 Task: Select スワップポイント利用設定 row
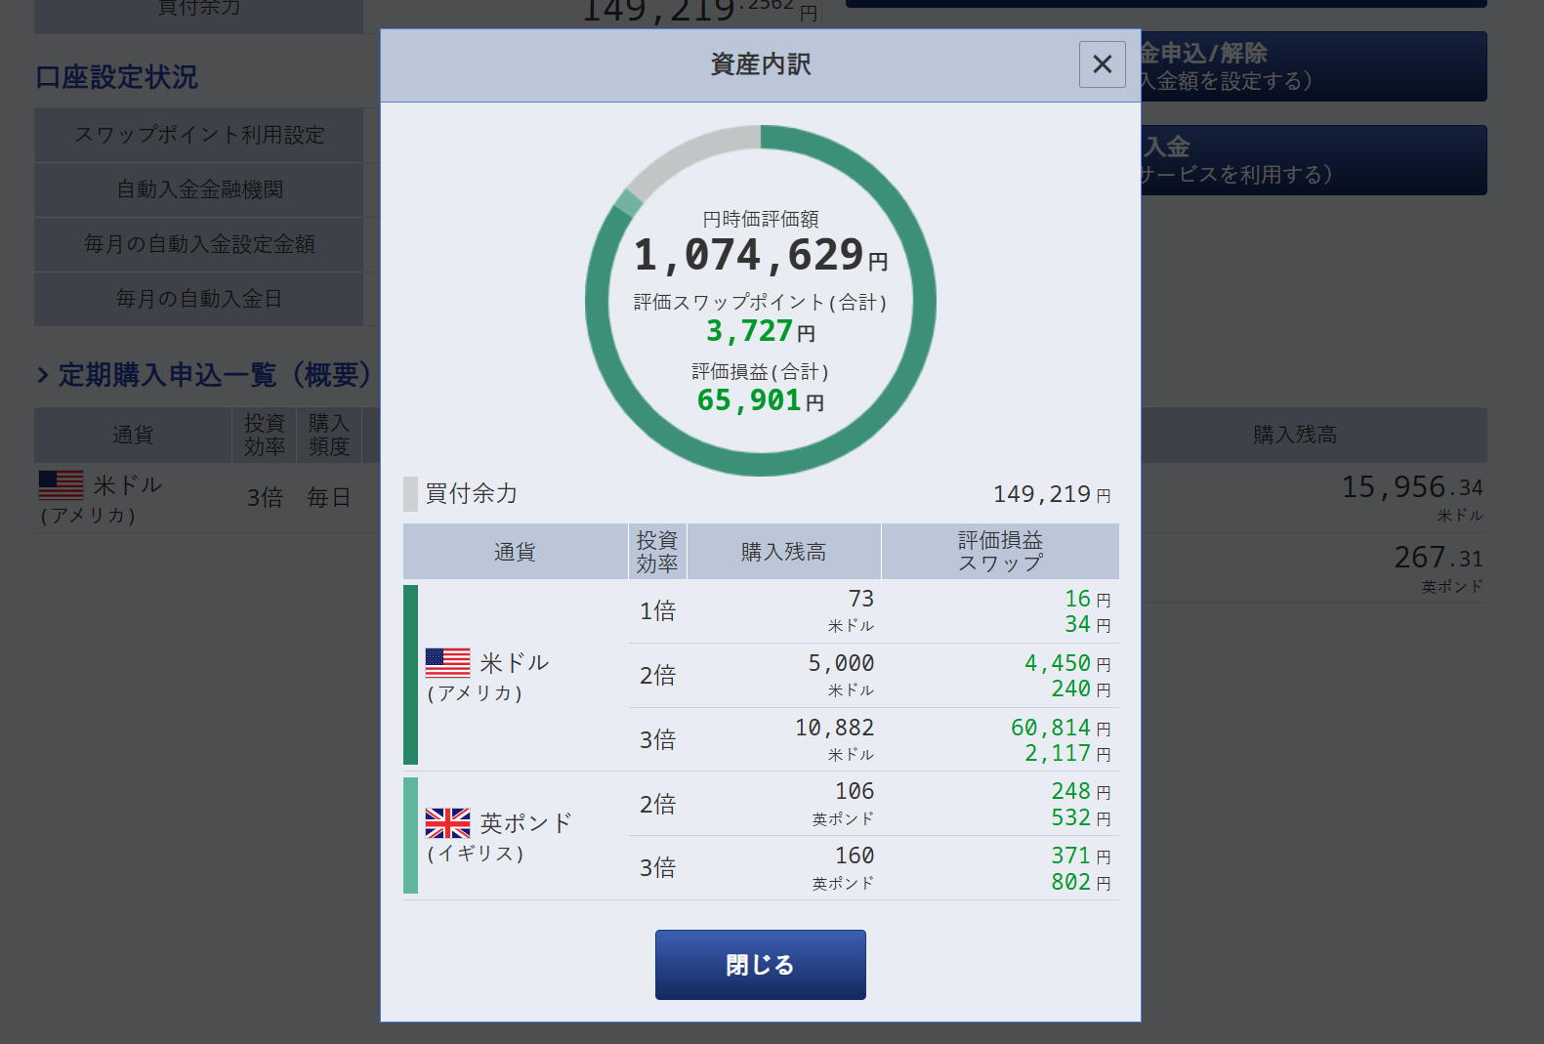pos(199,135)
